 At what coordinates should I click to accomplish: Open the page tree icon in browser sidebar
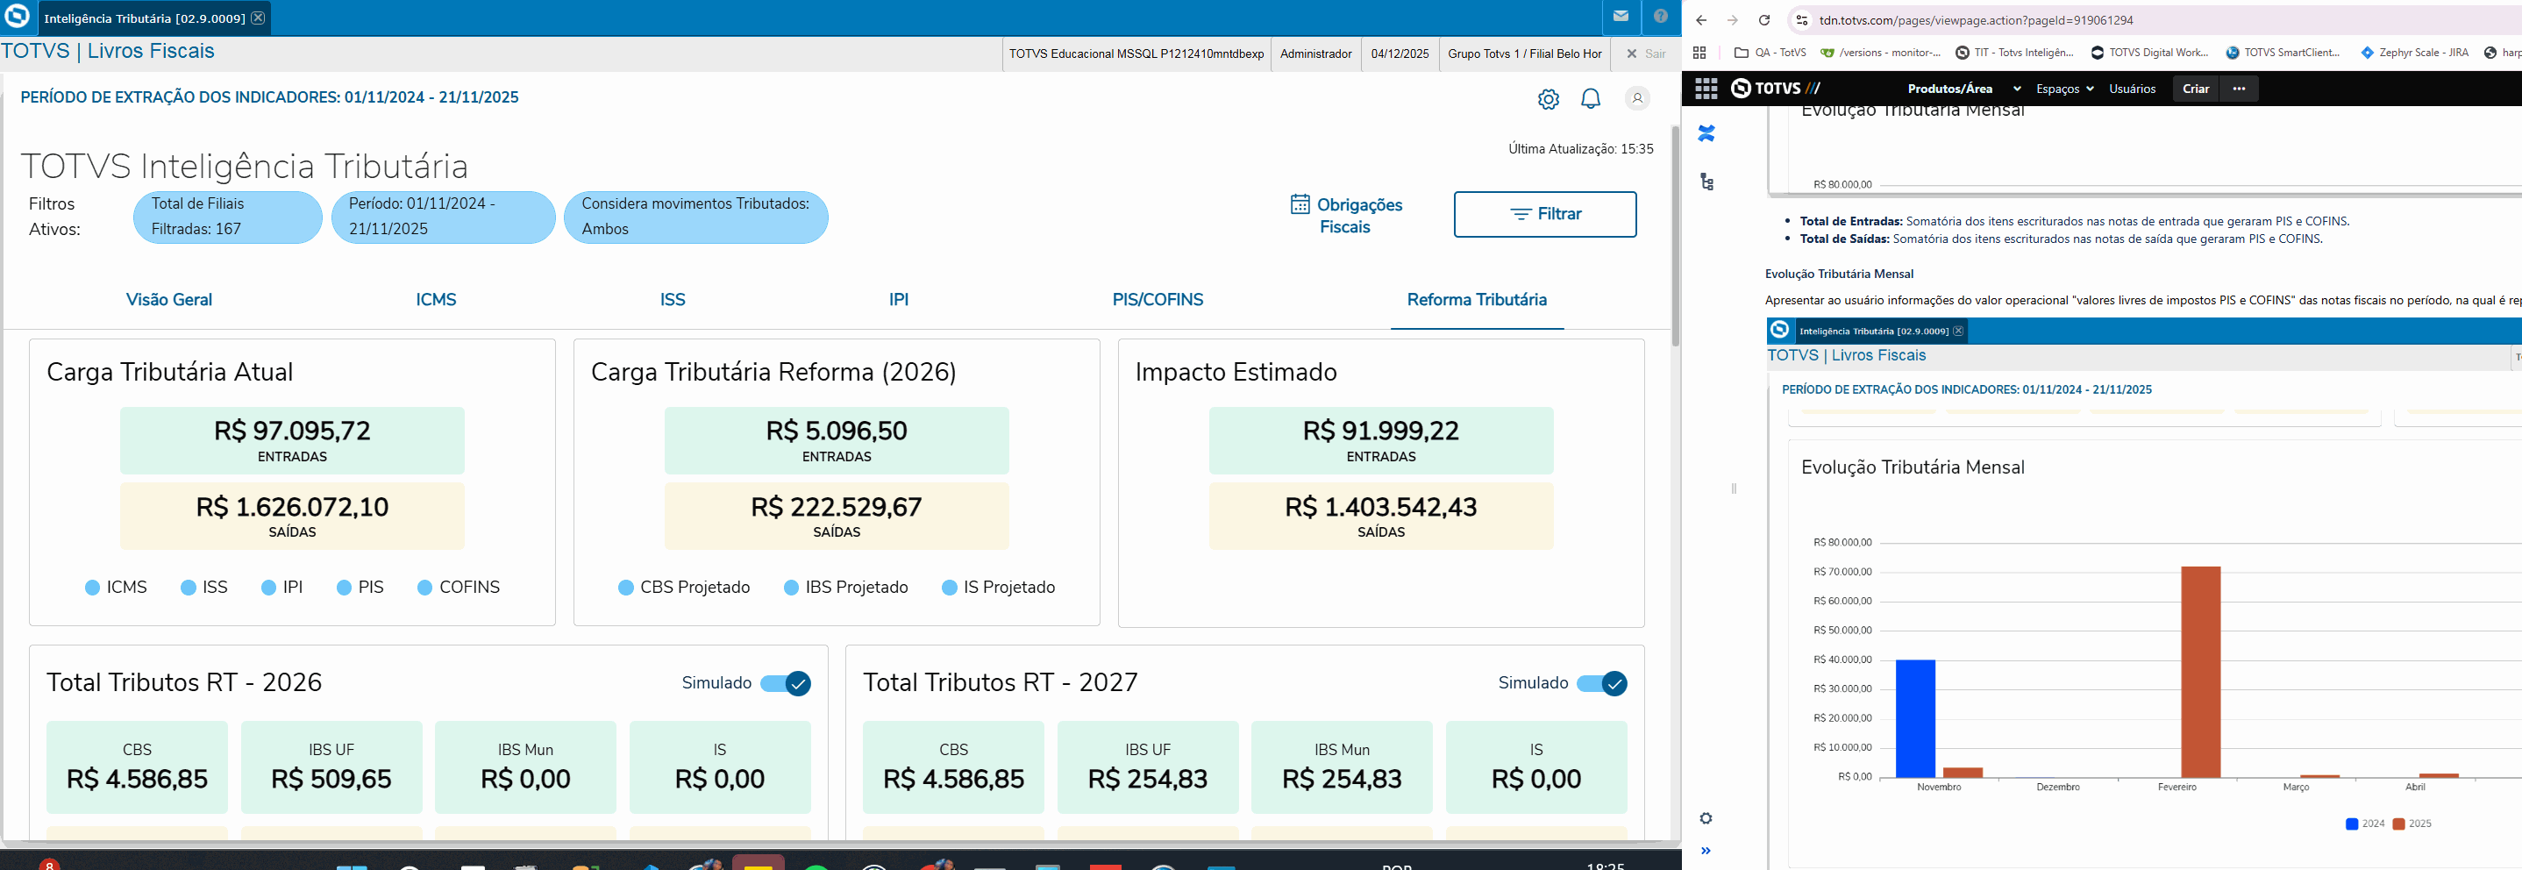pos(1706,182)
